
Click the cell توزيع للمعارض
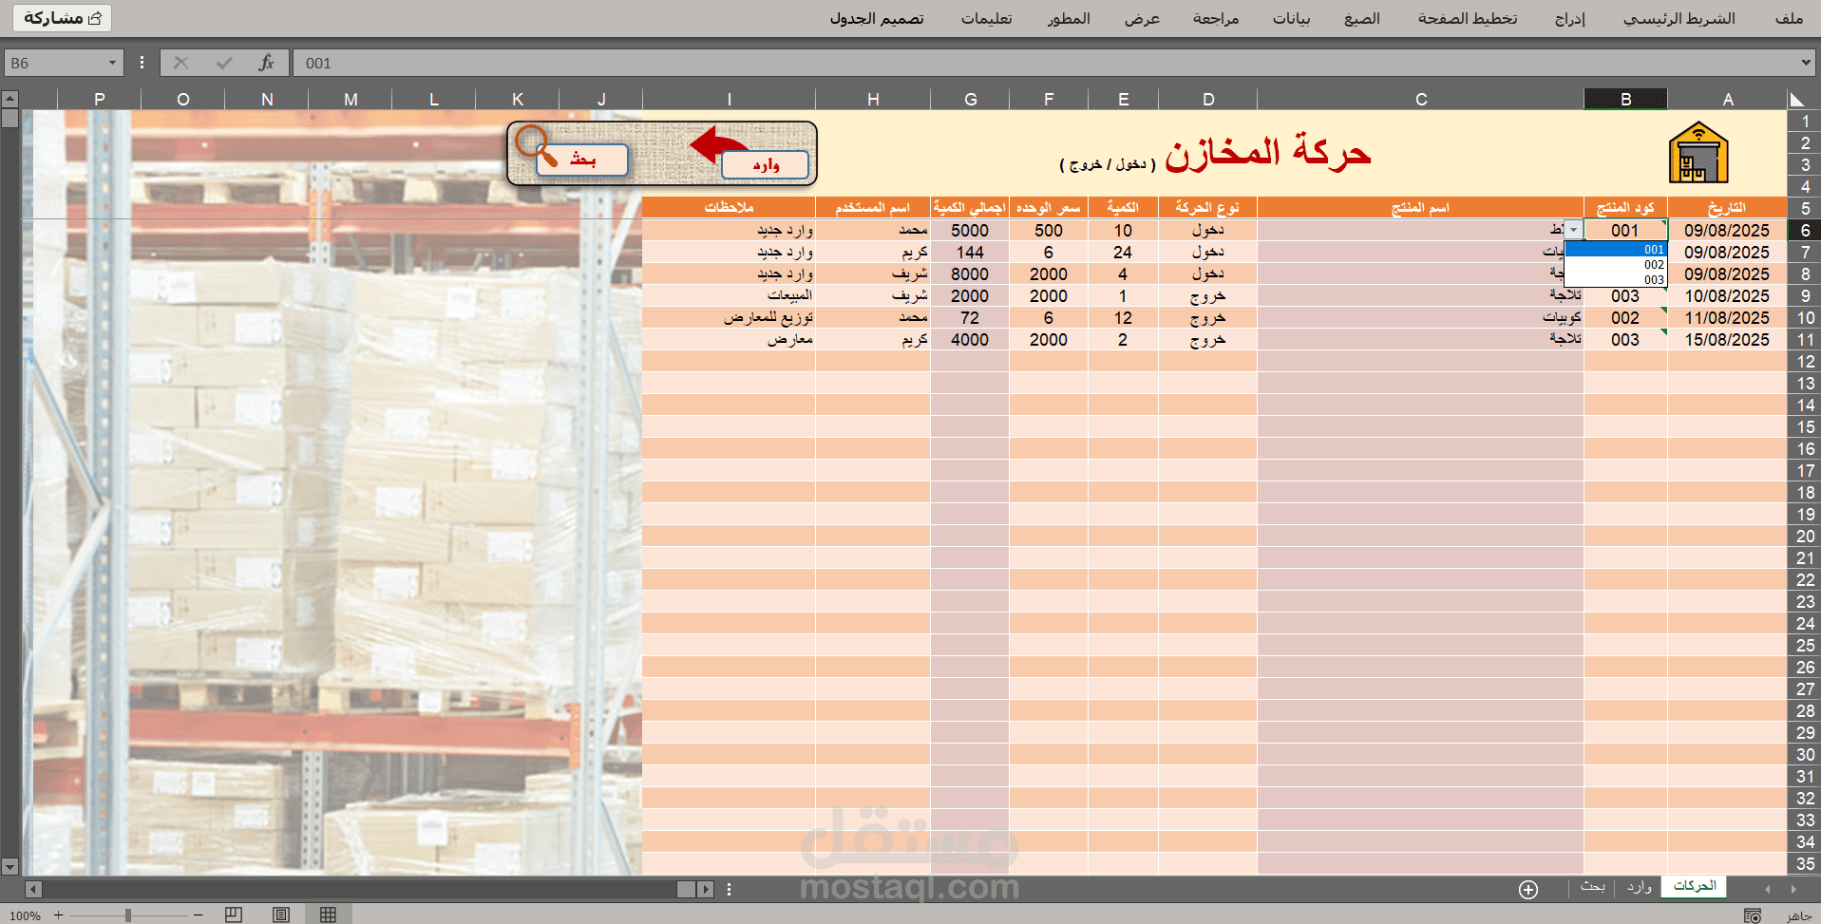click(729, 318)
